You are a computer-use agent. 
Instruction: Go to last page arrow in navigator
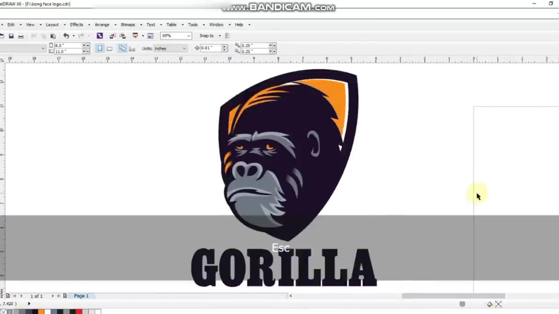click(x=59, y=296)
